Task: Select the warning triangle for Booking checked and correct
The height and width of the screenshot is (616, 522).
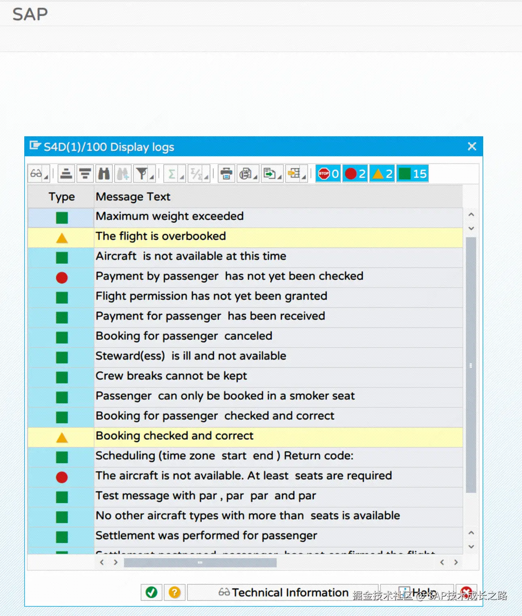Action: click(62, 437)
